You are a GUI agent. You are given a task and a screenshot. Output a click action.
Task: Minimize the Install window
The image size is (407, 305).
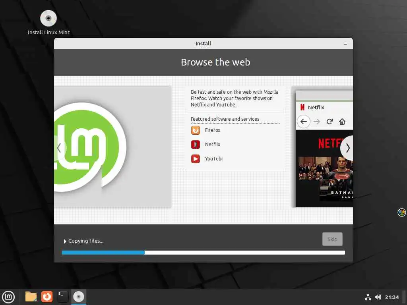tap(345, 44)
